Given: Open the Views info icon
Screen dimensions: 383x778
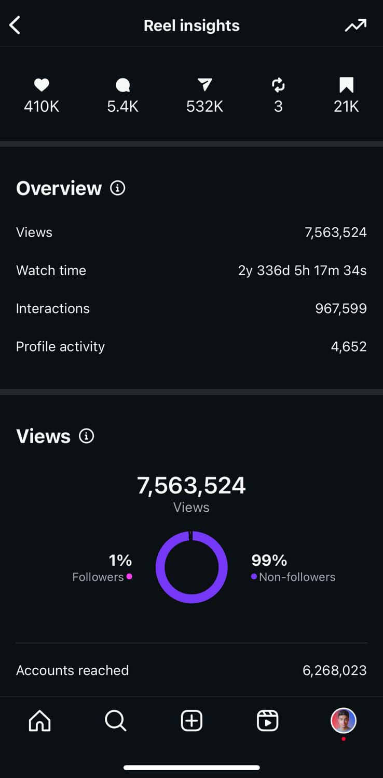Looking at the screenshot, I should click(86, 436).
